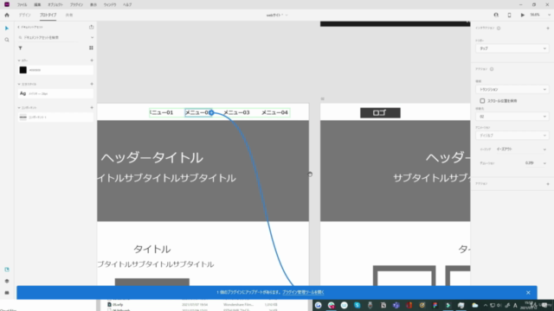Open the Layers panel icon at bottom-left
The image size is (554, 311).
(x=7, y=281)
